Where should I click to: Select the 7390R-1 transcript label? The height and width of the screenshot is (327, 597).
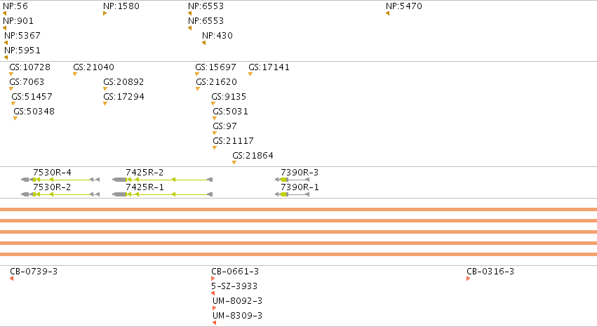(x=300, y=187)
